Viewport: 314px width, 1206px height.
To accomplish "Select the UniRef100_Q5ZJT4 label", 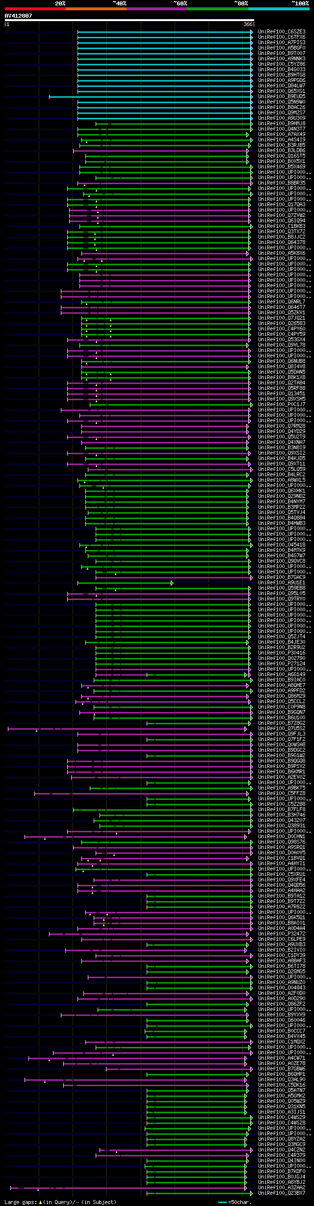I will pos(282,637).
